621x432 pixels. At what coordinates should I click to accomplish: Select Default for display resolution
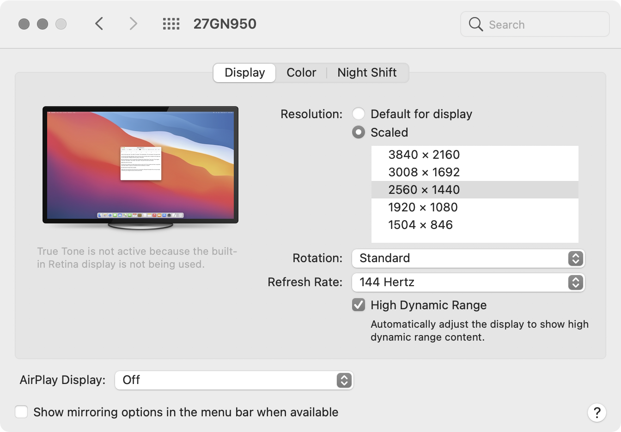click(x=359, y=114)
